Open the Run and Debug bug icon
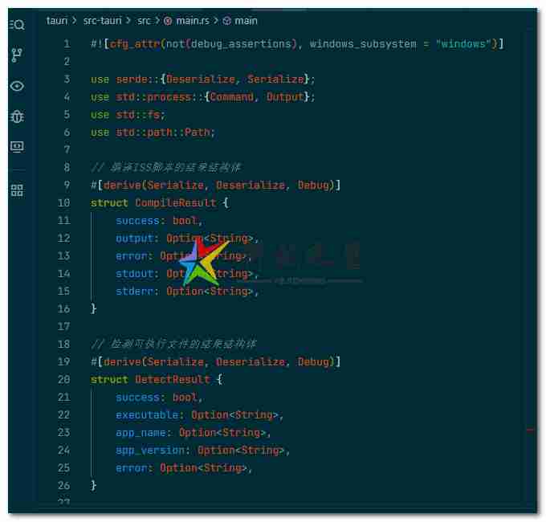Screen dimensions: 546x522 click(x=17, y=116)
